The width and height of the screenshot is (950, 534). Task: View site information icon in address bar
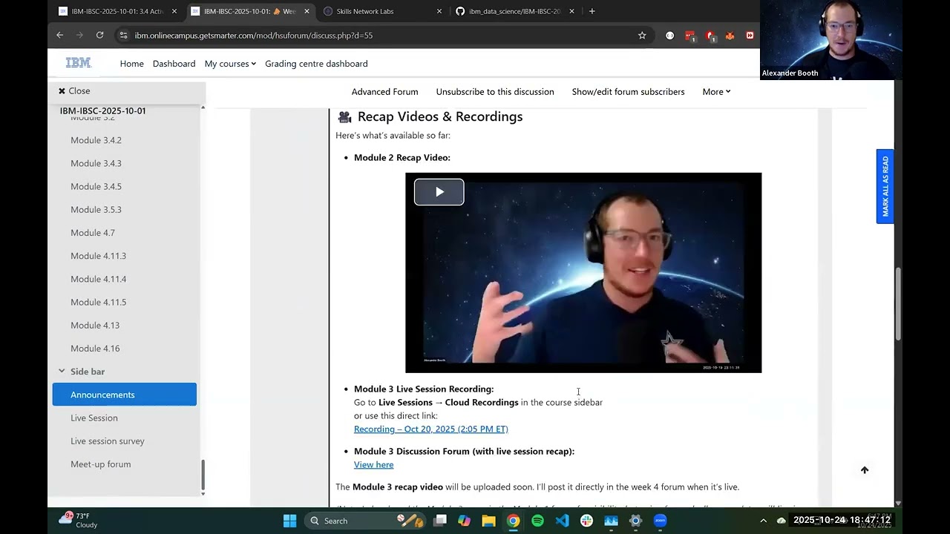[124, 35]
